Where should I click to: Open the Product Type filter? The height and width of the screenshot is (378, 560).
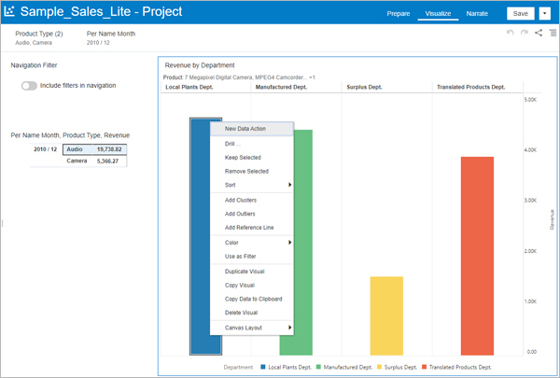(39, 37)
